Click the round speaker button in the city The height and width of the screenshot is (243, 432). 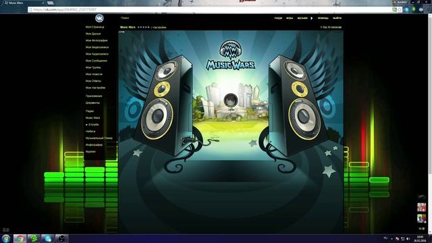pos(231,100)
